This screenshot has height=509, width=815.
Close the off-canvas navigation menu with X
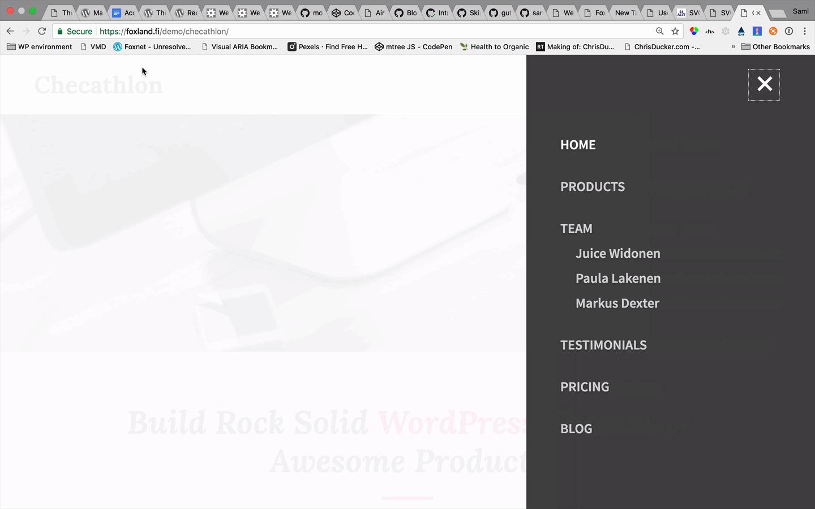764,84
